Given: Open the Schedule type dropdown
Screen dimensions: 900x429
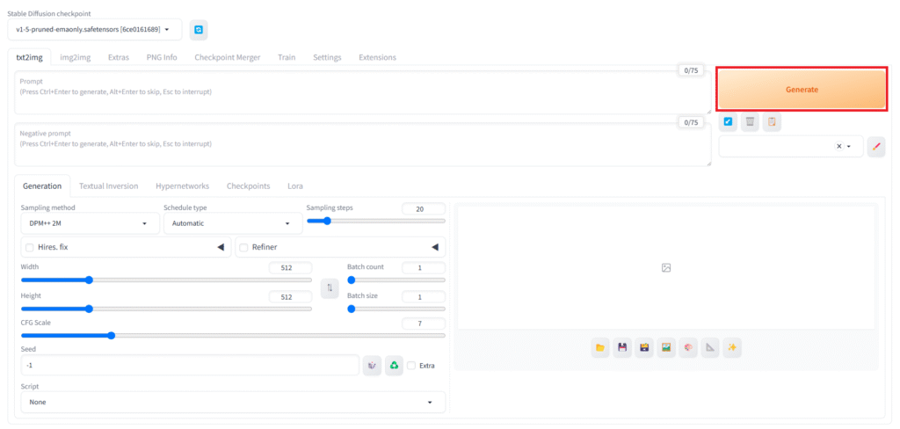Looking at the screenshot, I should pyautogui.click(x=232, y=223).
